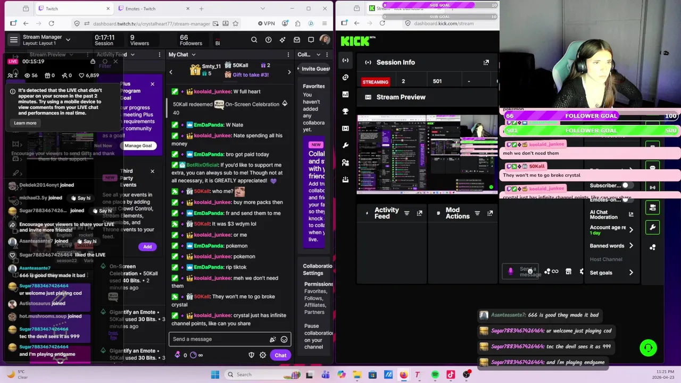
Task: Bookmark the Twitch page with star icon
Action: click(x=235, y=23)
